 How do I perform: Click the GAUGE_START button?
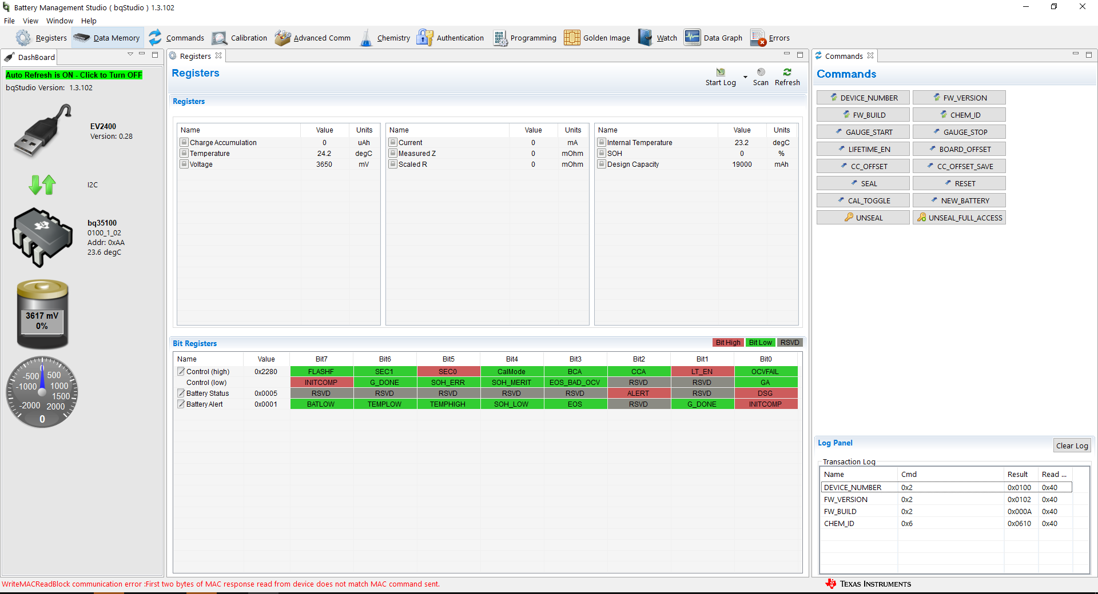tap(863, 132)
